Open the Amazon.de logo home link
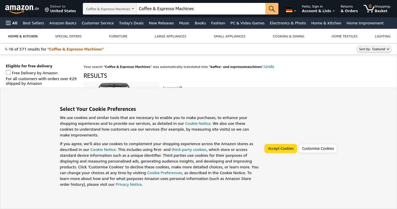This screenshot has height=209, width=397. [22, 9]
